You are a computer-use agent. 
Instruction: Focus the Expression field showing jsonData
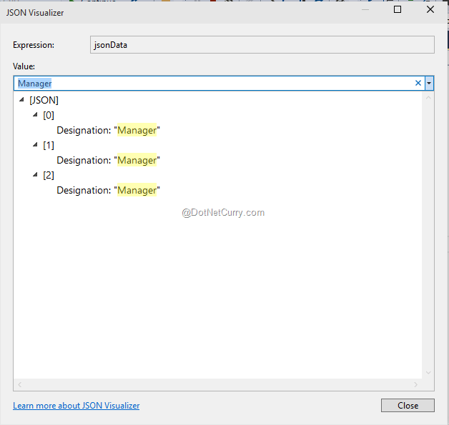(262, 44)
